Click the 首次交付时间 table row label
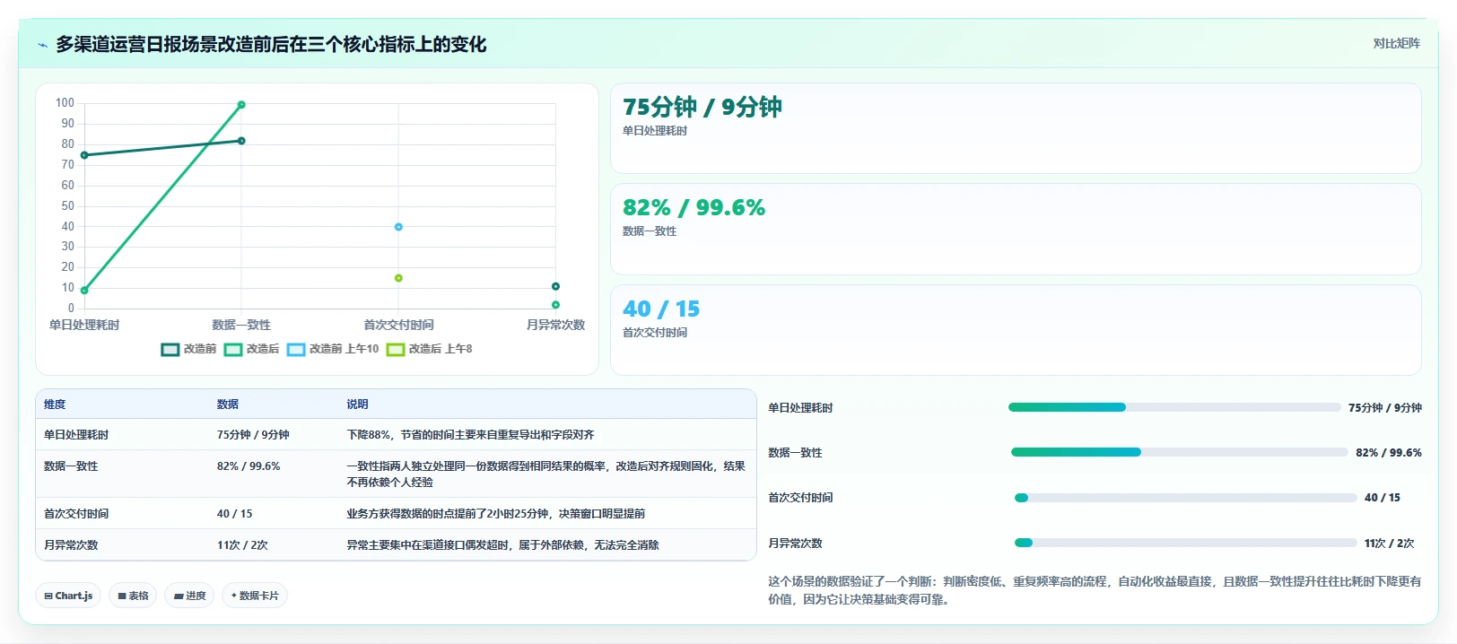The image size is (1457, 644). (76, 514)
